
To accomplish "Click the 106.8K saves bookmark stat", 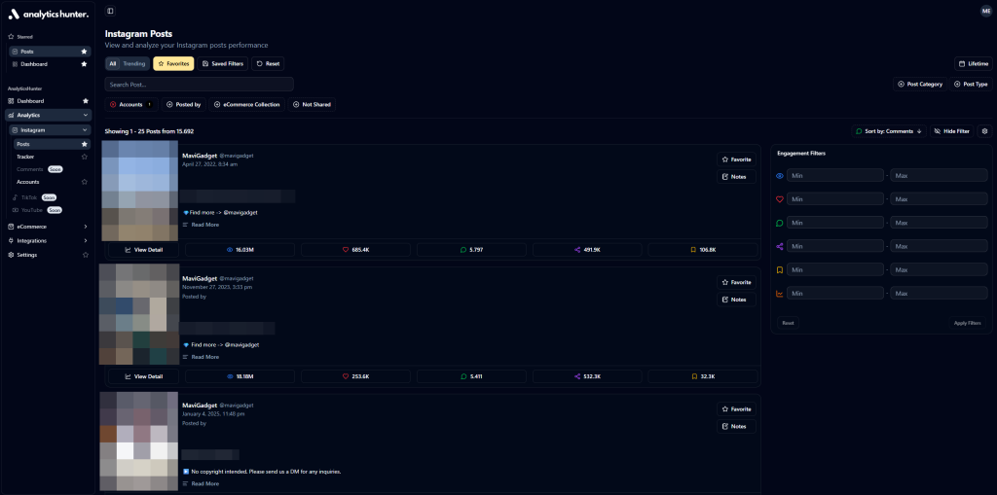I will [703, 250].
